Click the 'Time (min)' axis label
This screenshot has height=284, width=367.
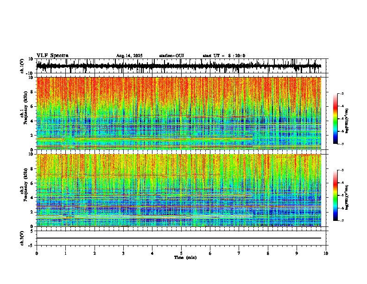185,258
